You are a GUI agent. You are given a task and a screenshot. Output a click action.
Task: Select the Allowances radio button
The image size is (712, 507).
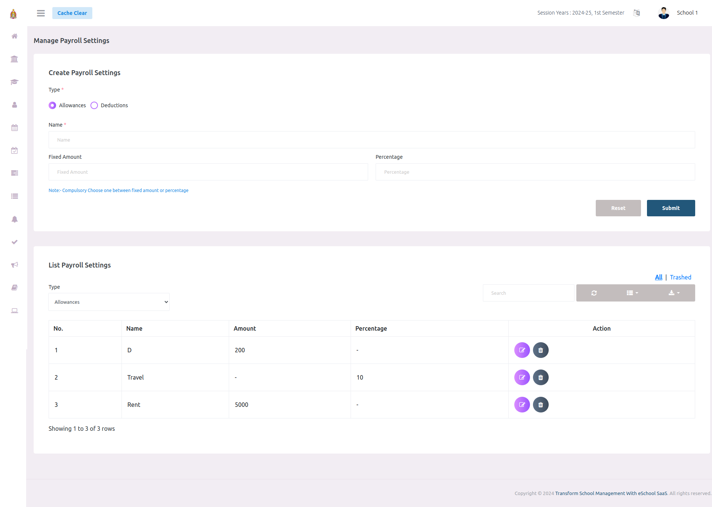[52, 105]
